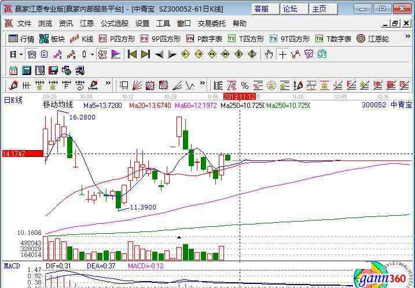
Task: Open the P四方形 tool
Action: [x=117, y=39]
